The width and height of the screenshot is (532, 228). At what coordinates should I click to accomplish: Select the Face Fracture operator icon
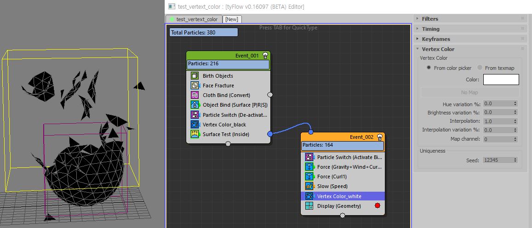pyautogui.click(x=194, y=85)
